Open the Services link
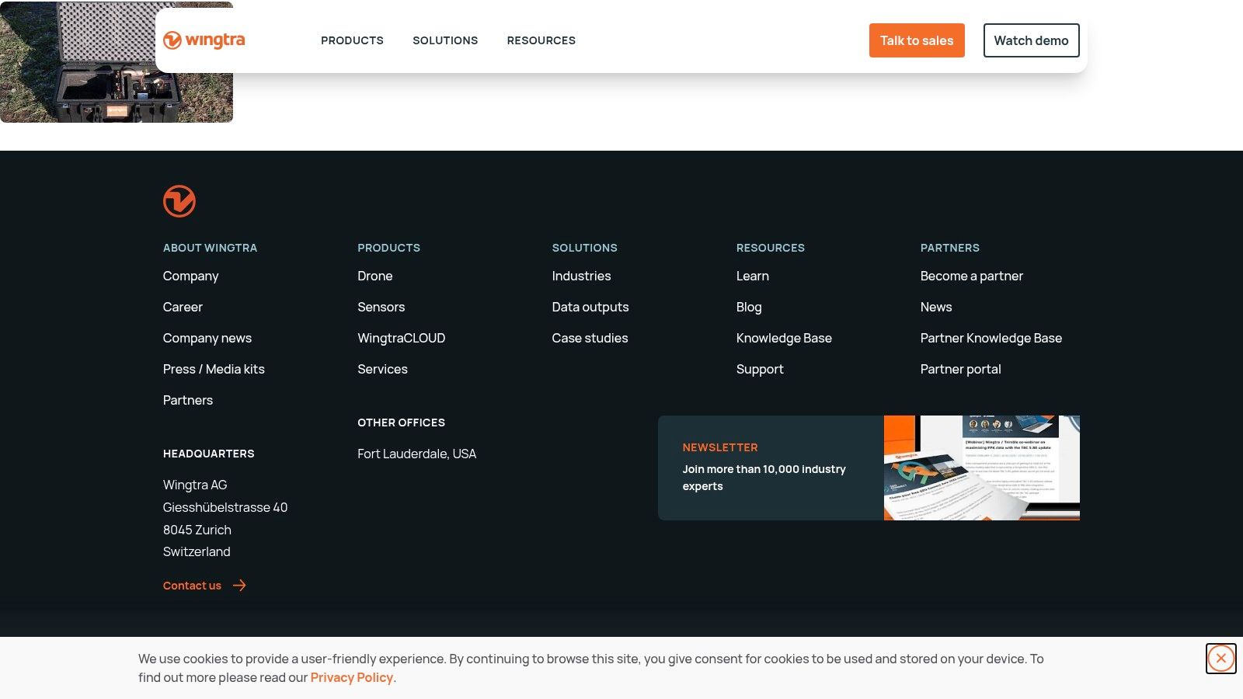 (382, 369)
